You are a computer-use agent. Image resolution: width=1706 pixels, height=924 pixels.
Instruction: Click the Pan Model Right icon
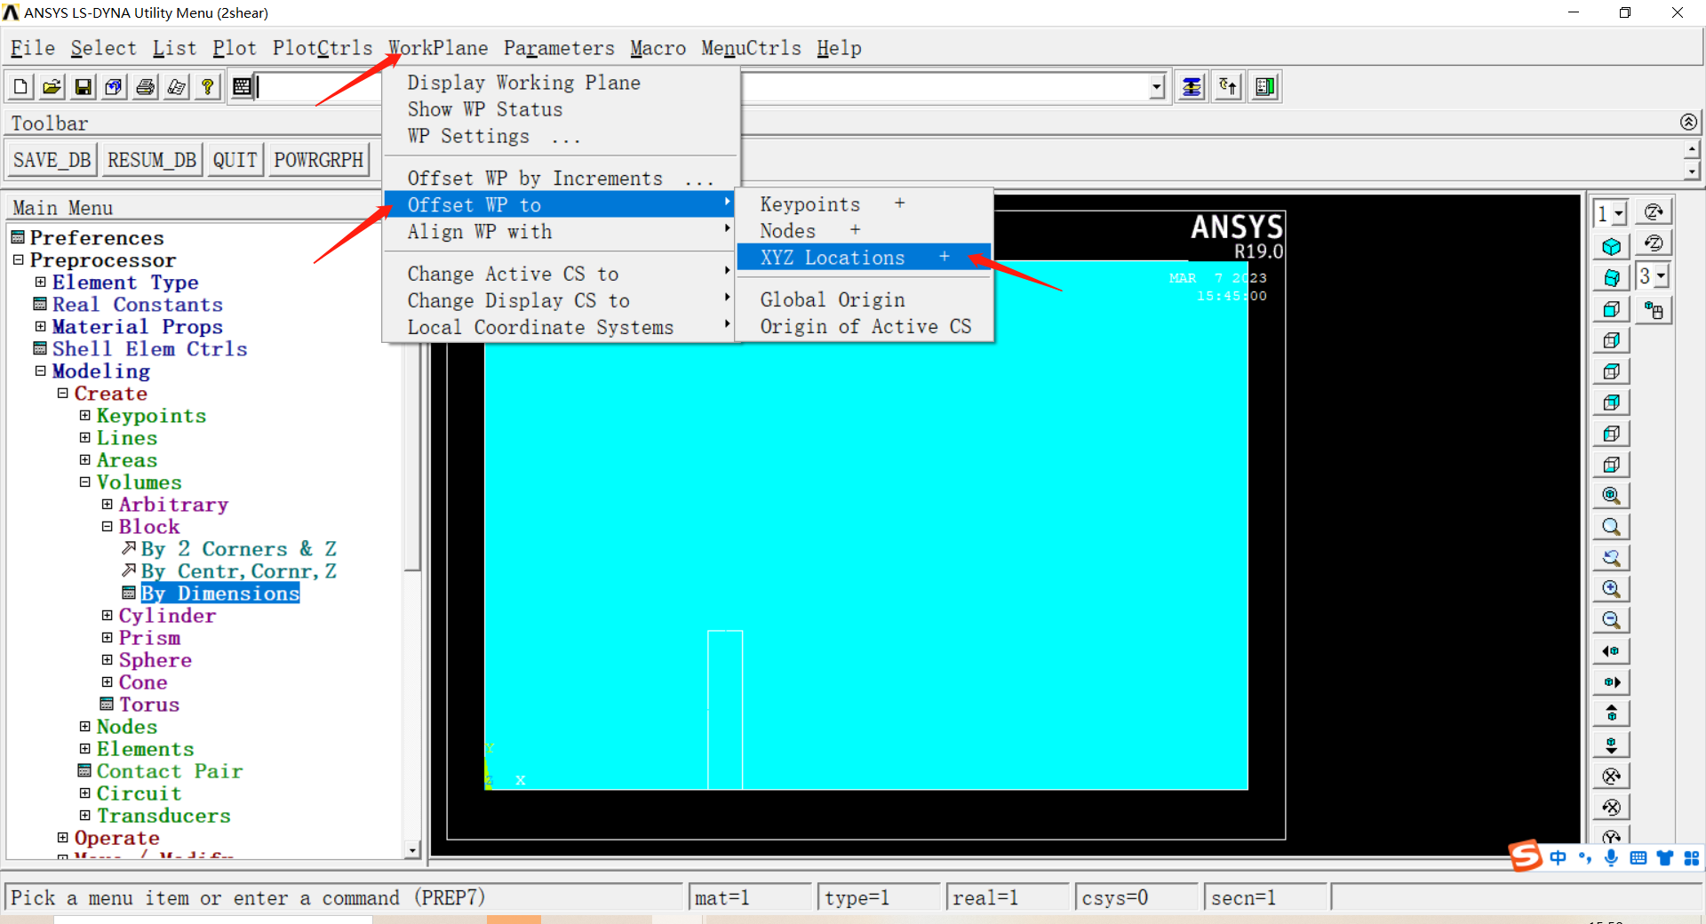[1611, 682]
